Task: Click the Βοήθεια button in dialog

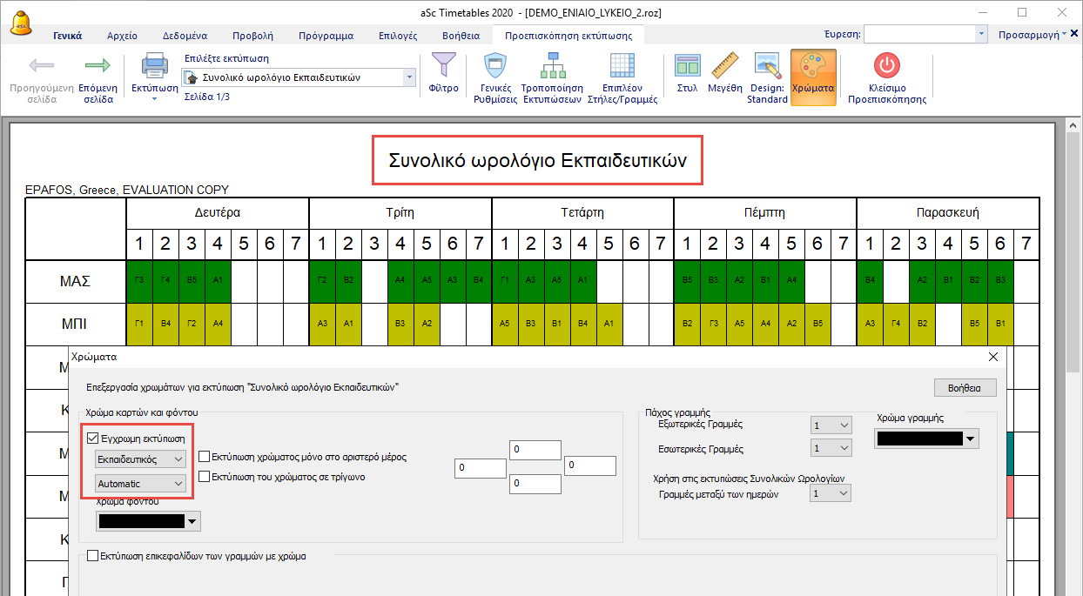Action: point(959,388)
